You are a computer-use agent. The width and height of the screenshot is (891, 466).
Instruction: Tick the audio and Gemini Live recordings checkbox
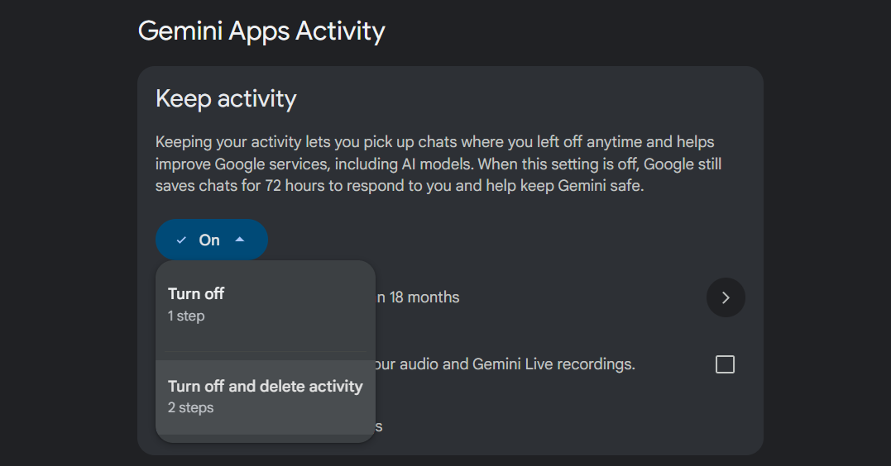(725, 364)
